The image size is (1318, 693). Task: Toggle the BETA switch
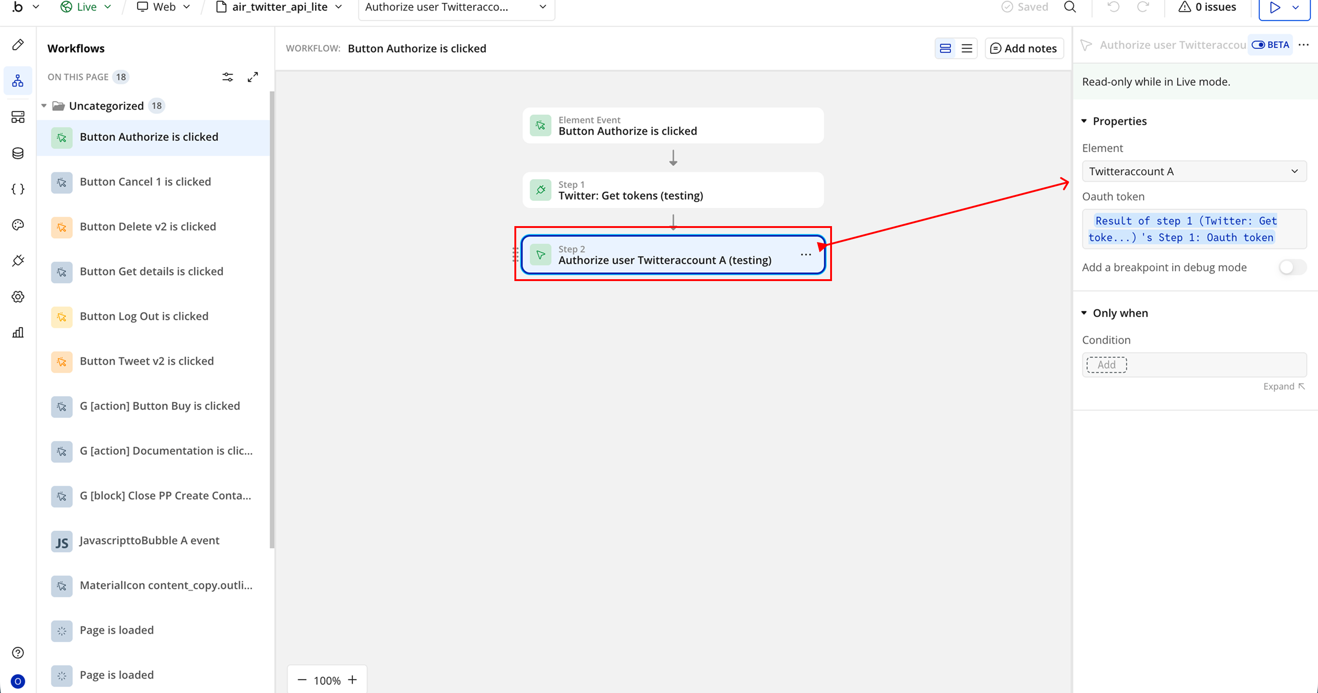point(1259,45)
